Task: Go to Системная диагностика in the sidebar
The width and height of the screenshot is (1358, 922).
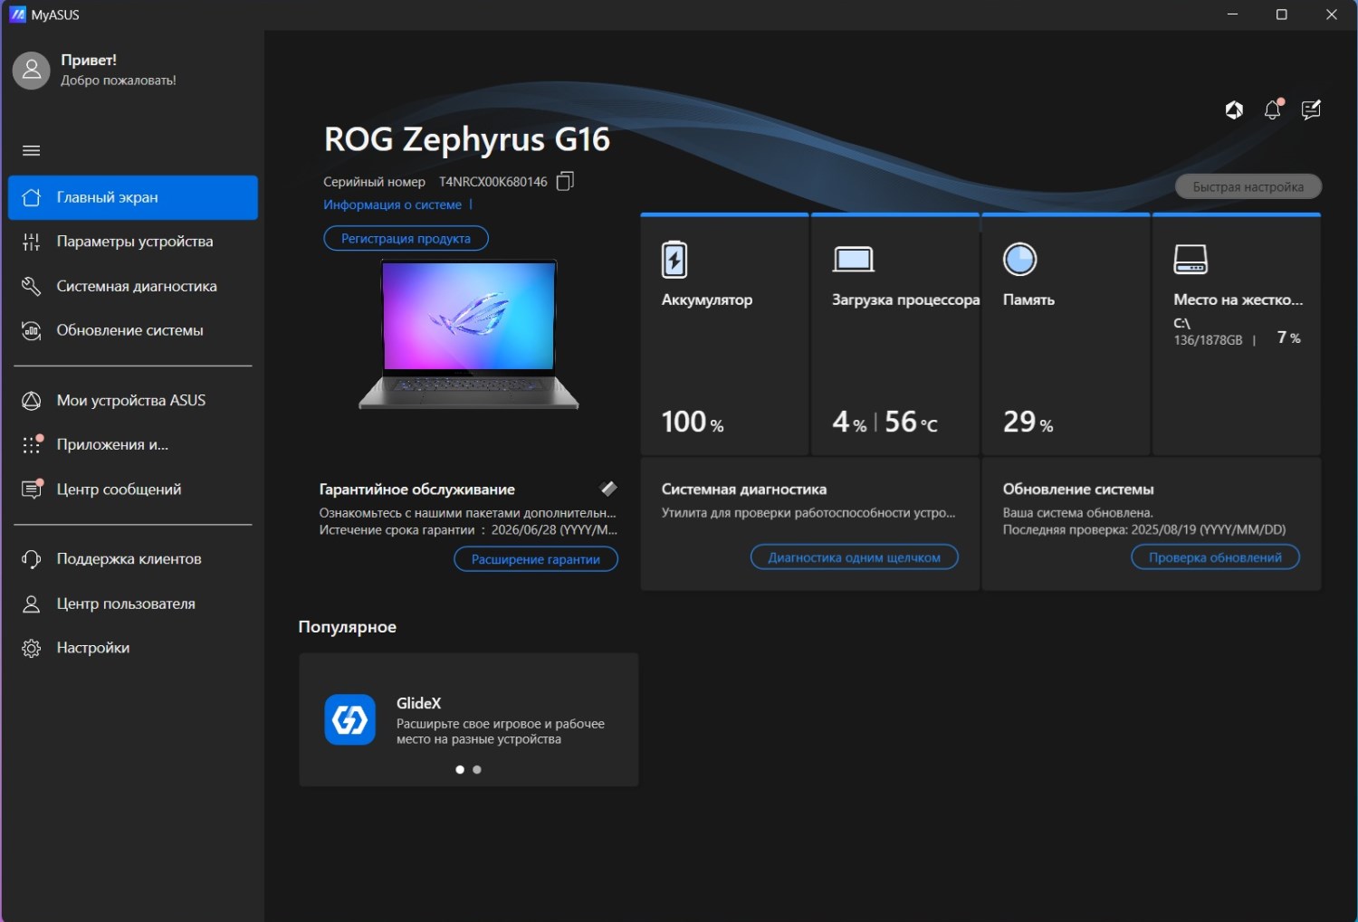Action: [x=136, y=286]
